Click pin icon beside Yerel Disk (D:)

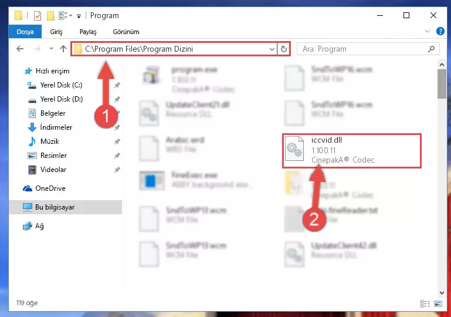(x=117, y=99)
